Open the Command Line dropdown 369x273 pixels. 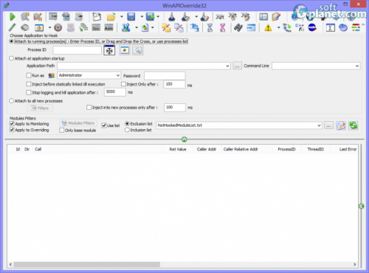click(357, 66)
